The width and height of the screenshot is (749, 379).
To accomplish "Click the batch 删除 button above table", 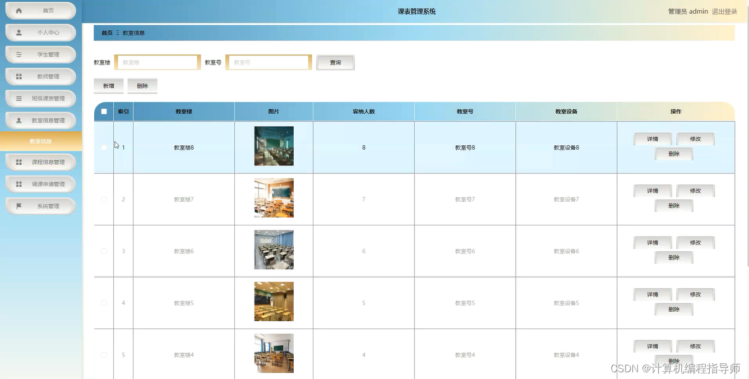I will [142, 86].
